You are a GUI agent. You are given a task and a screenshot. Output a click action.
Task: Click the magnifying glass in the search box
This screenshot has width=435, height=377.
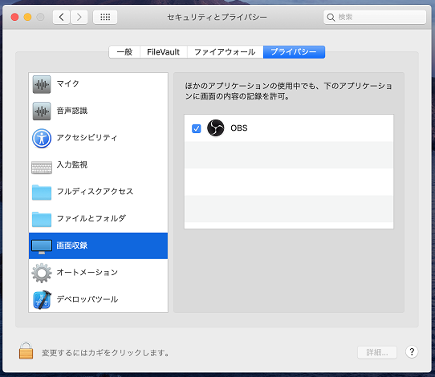[331, 17]
